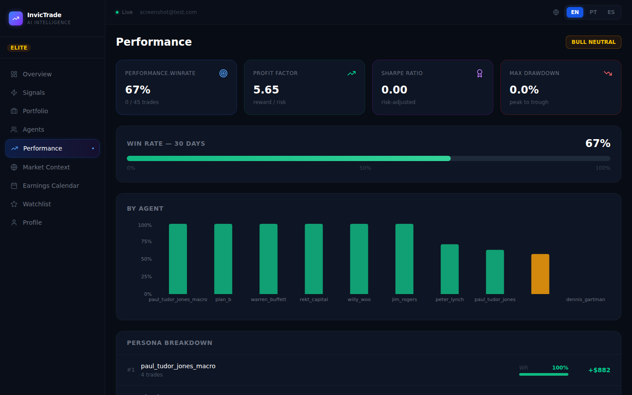Screen dimensions: 632x395
Task: Click the target icon on Winrate card
Action: pos(223,73)
